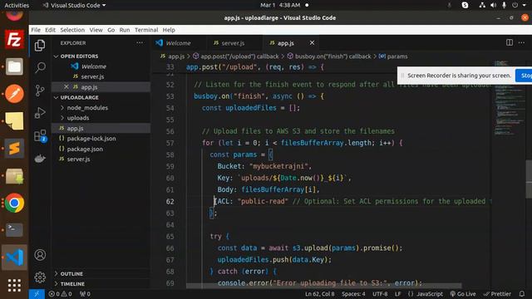
Task: Change LF end of line sequence
Action: [397, 294]
